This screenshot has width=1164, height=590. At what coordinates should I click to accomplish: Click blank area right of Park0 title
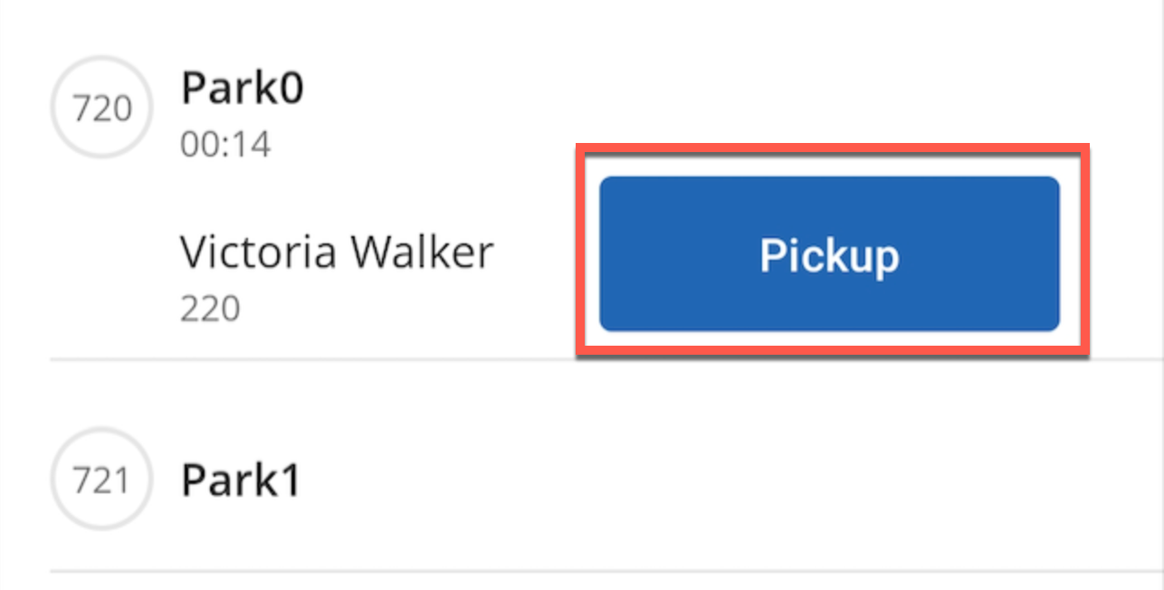[x=724, y=90]
